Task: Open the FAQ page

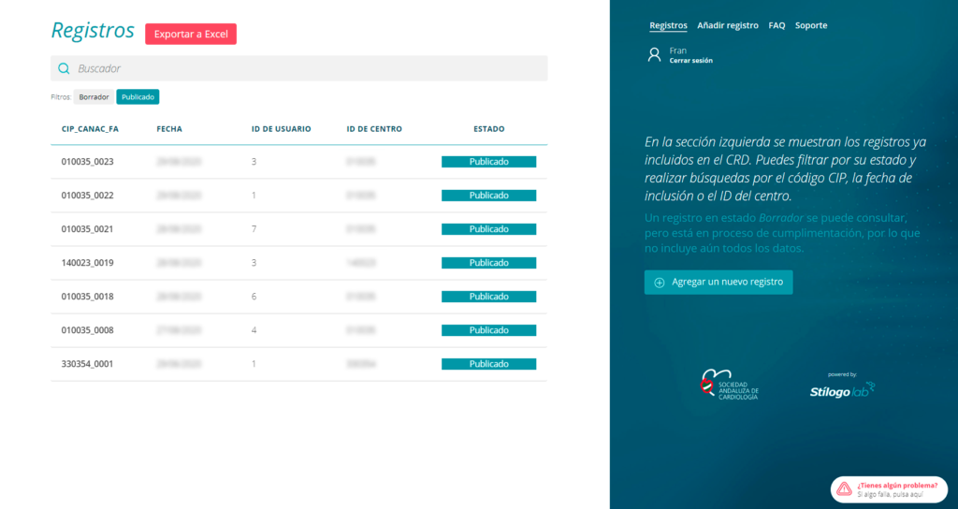Action: tap(777, 25)
